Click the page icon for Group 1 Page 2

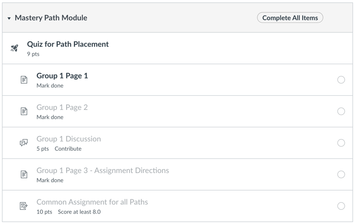coord(24,112)
